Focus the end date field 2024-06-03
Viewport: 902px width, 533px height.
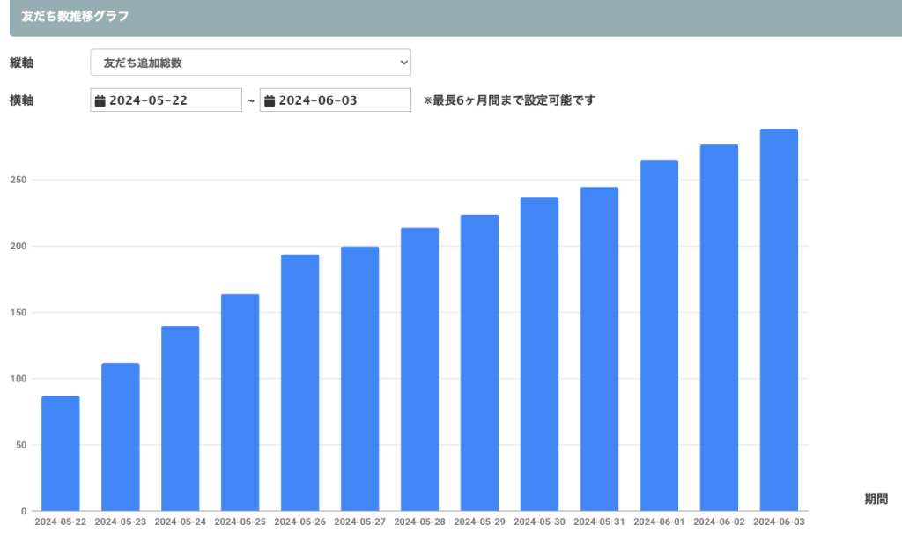tap(336, 100)
